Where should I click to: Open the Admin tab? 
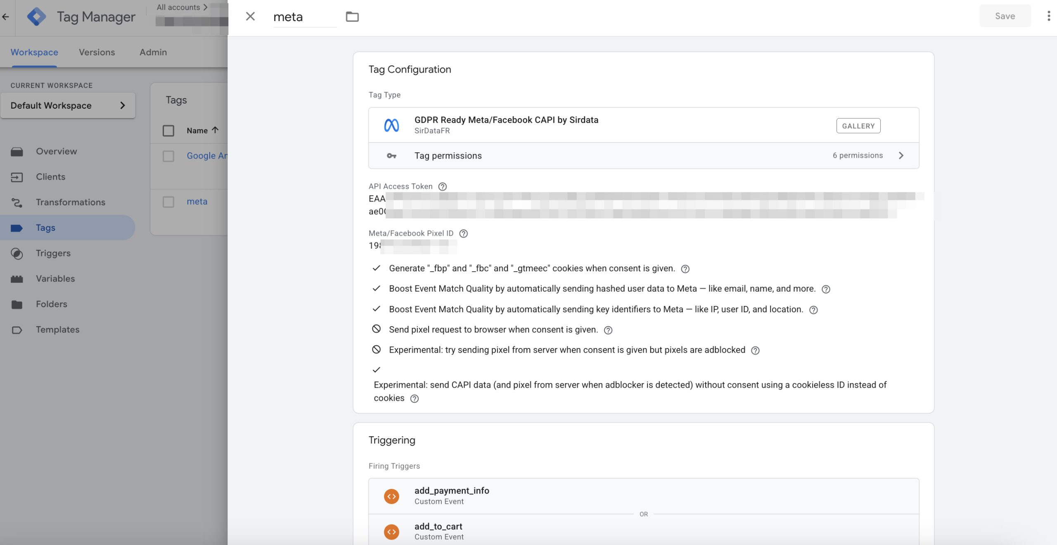coord(153,52)
